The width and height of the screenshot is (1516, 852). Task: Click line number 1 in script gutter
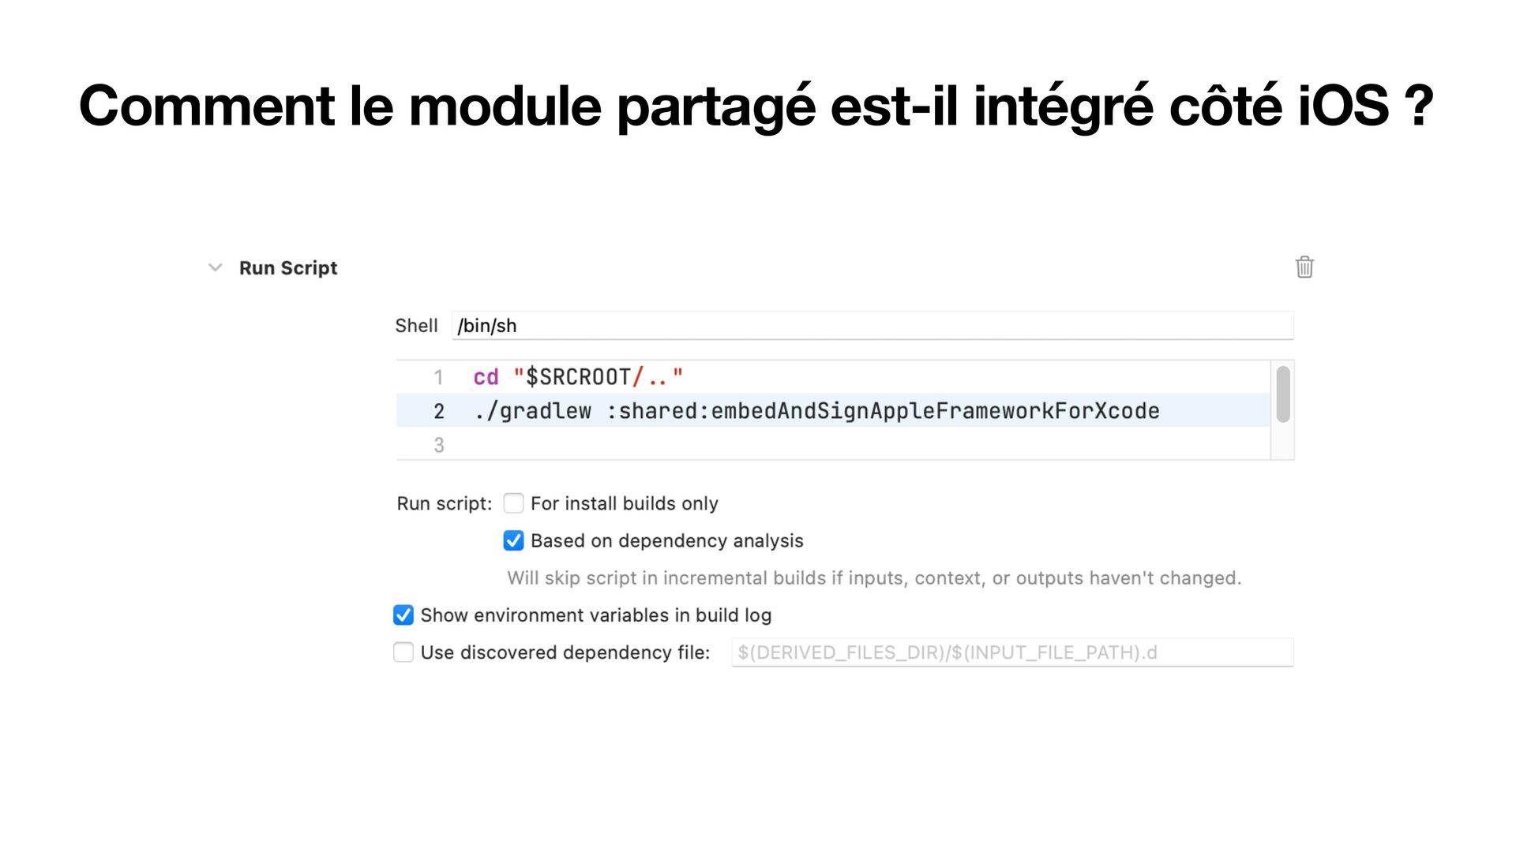(438, 377)
